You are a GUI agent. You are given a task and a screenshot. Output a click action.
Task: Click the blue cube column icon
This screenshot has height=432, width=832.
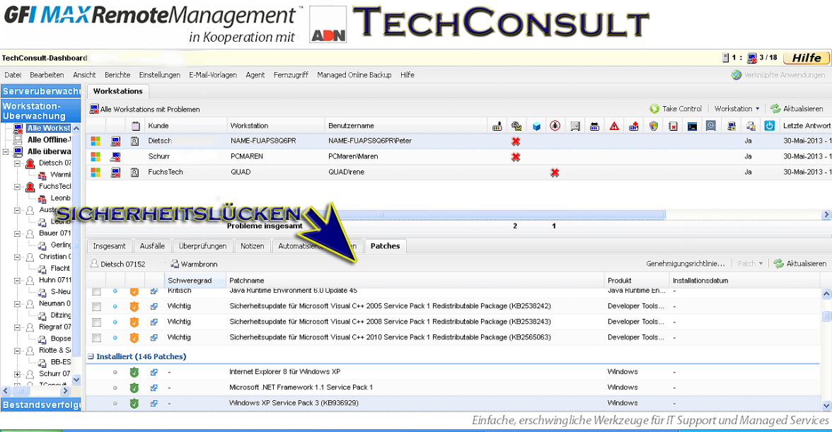536,126
